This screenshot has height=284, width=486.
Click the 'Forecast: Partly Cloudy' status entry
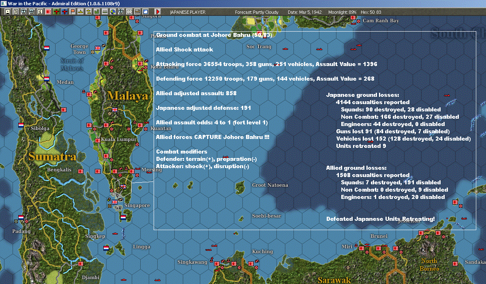click(257, 12)
